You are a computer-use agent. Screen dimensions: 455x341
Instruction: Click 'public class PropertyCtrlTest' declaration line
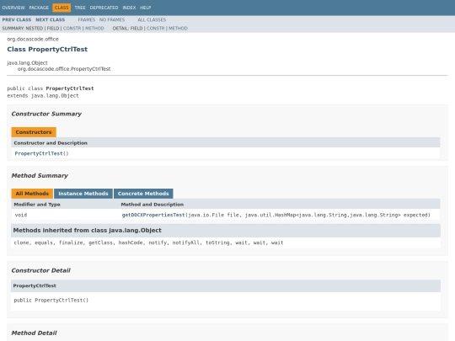click(51, 88)
